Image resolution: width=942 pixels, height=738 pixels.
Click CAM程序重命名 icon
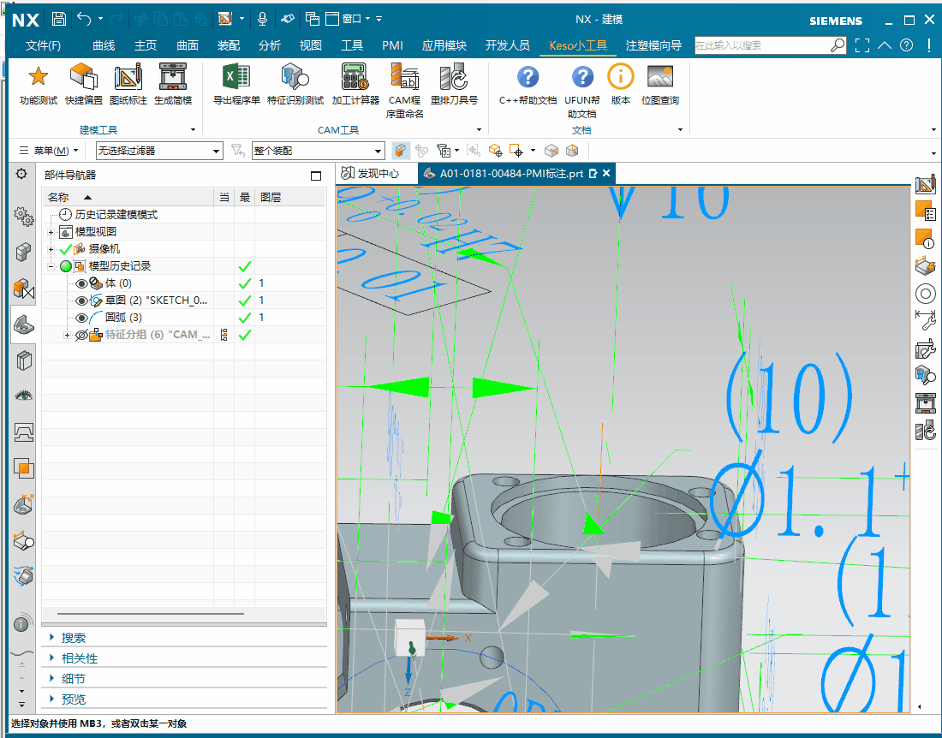coord(404,76)
